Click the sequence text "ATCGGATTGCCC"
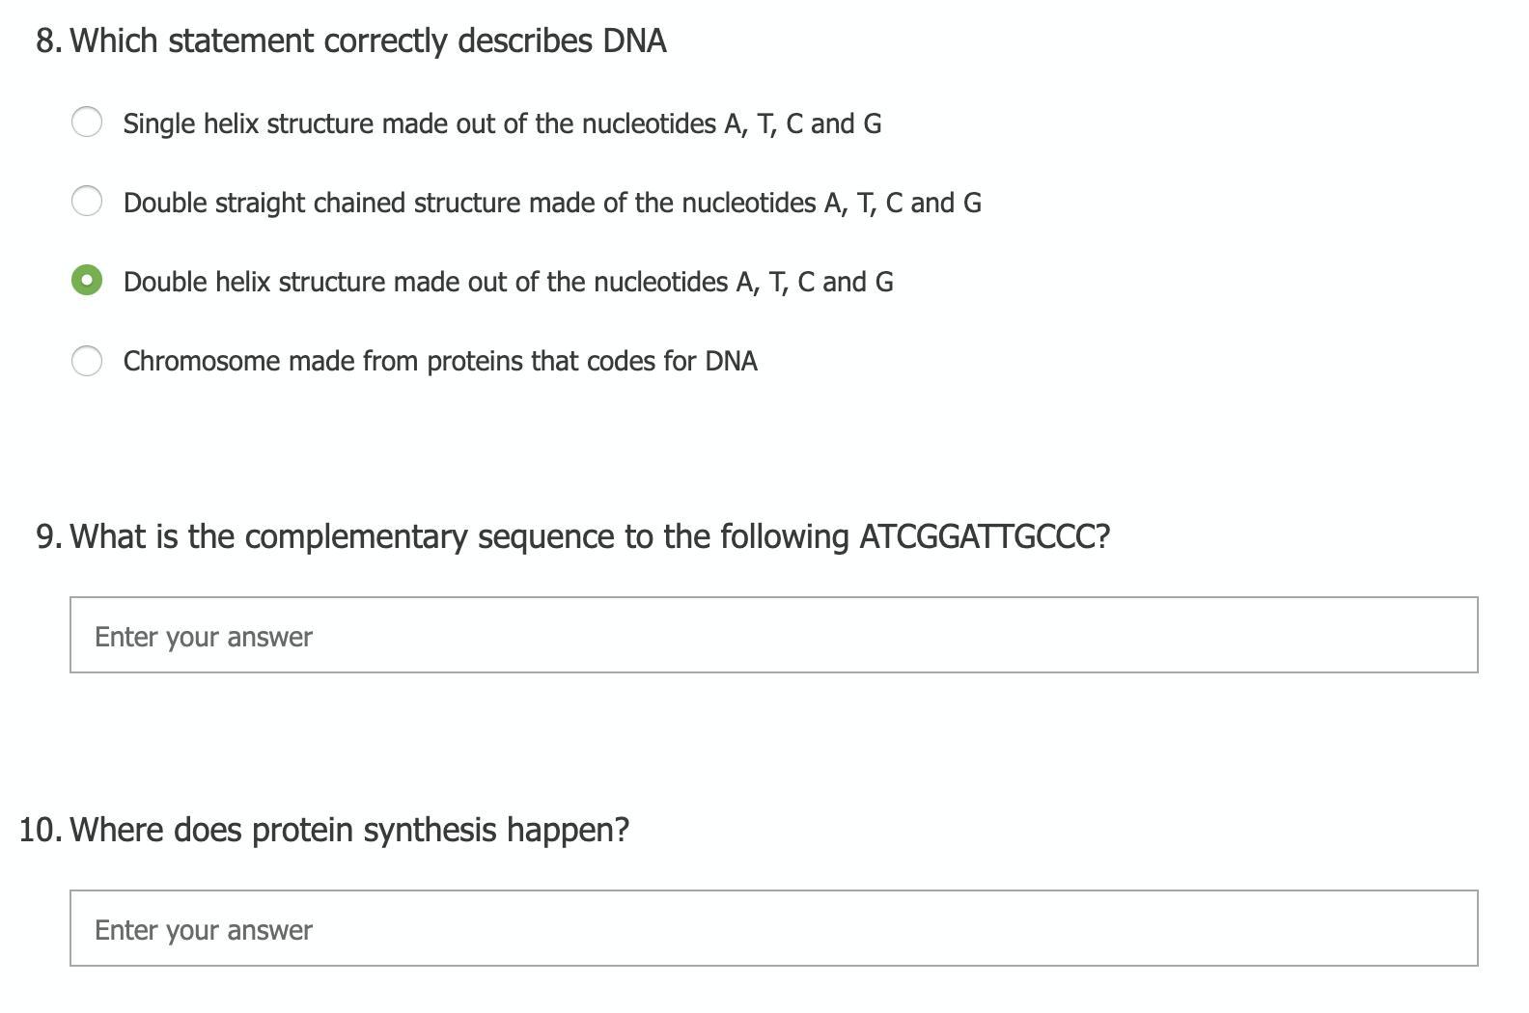Viewport: 1529px width, 1013px height. [x=977, y=536]
